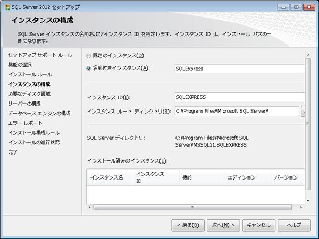This screenshot has width=319, height=239.
Task: Click 必要なディスク領域 step in sidebar
Action: click(x=29, y=94)
